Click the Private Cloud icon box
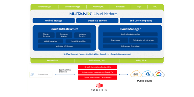194x97 pixels. pos(41,74)
